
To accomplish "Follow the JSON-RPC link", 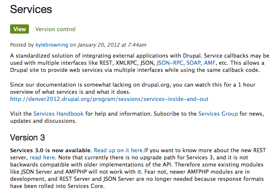I will click(170, 63).
